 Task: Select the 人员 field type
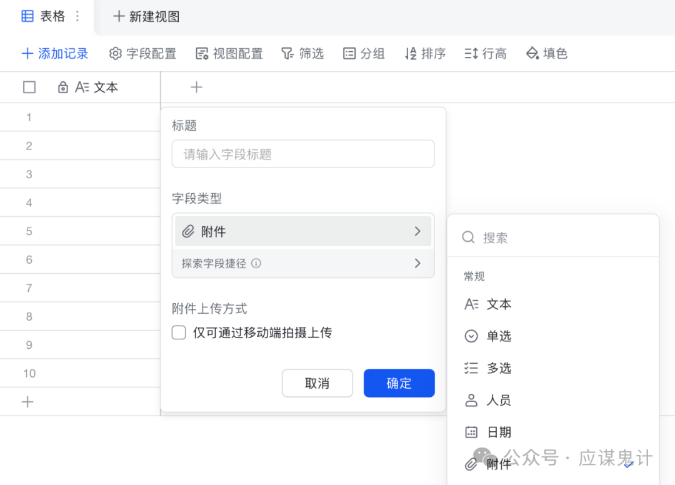pos(498,400)
